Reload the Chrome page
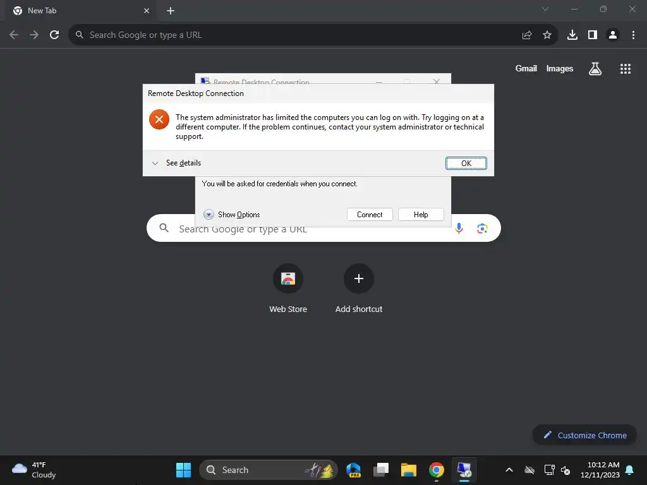The image size is (647, 485). (54, 35)
